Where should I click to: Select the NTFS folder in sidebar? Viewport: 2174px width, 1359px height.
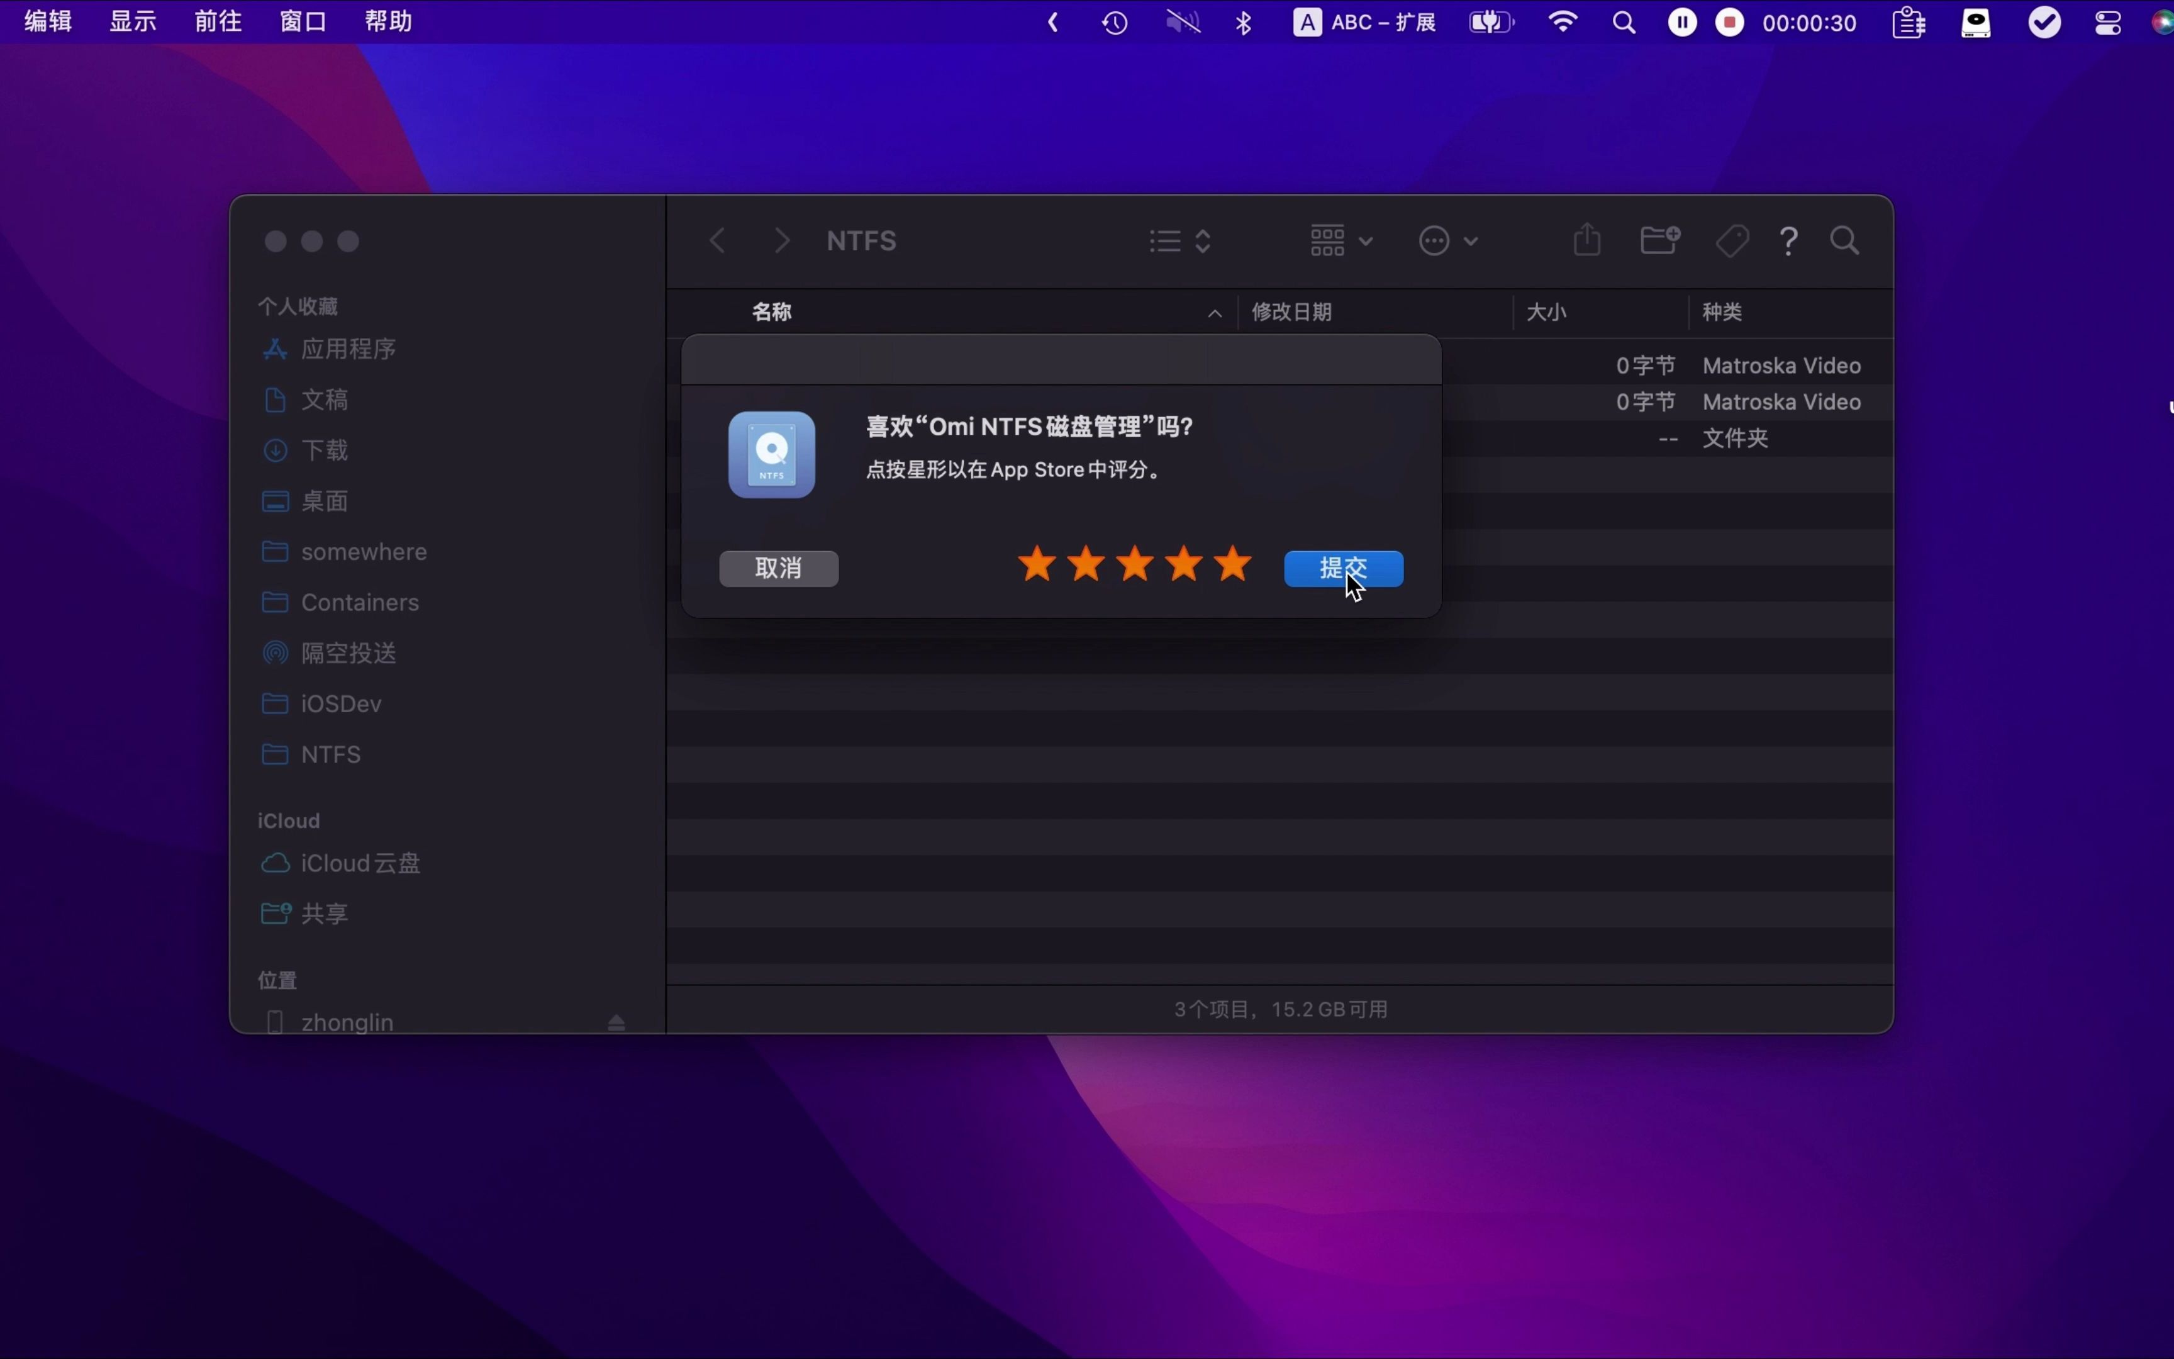(330, 753)
